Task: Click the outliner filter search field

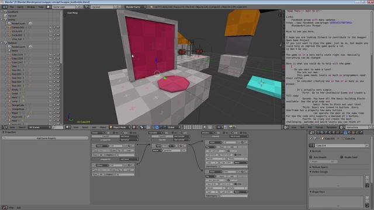Action: (x=57, y=127)
